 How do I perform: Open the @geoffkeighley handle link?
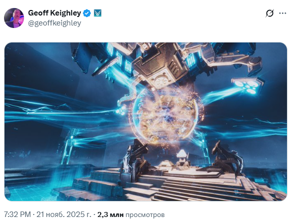pyautogui.click(x=55, y=23)
